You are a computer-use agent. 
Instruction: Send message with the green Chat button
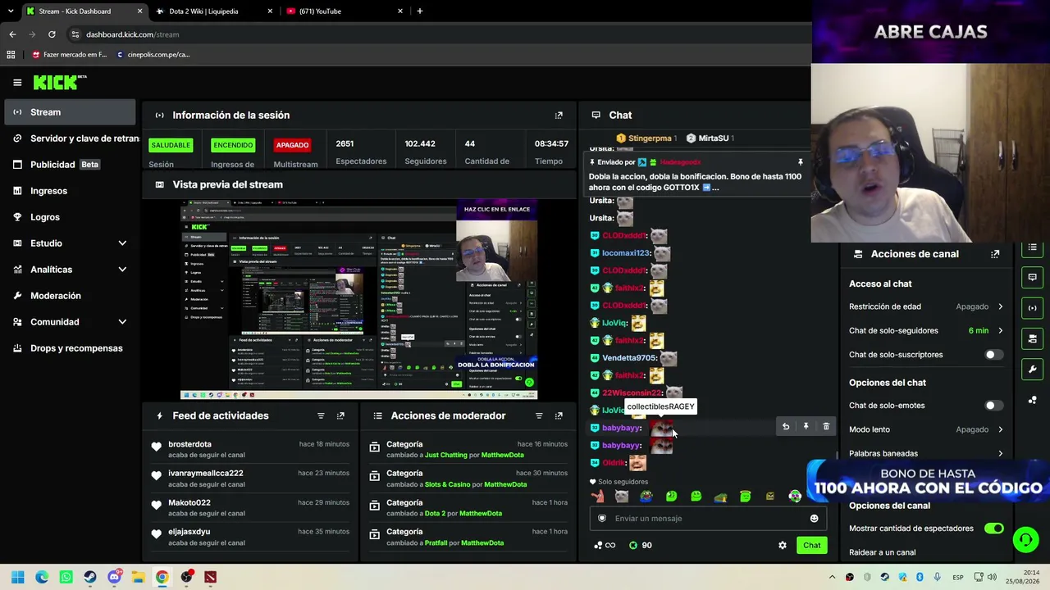pos(811,545)
